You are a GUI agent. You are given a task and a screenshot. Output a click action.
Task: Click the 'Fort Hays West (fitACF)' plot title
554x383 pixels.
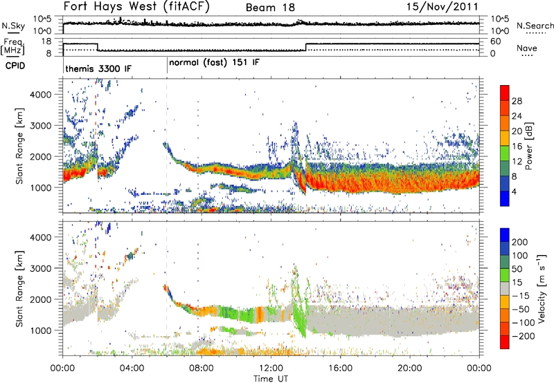[x=136, y=6]
